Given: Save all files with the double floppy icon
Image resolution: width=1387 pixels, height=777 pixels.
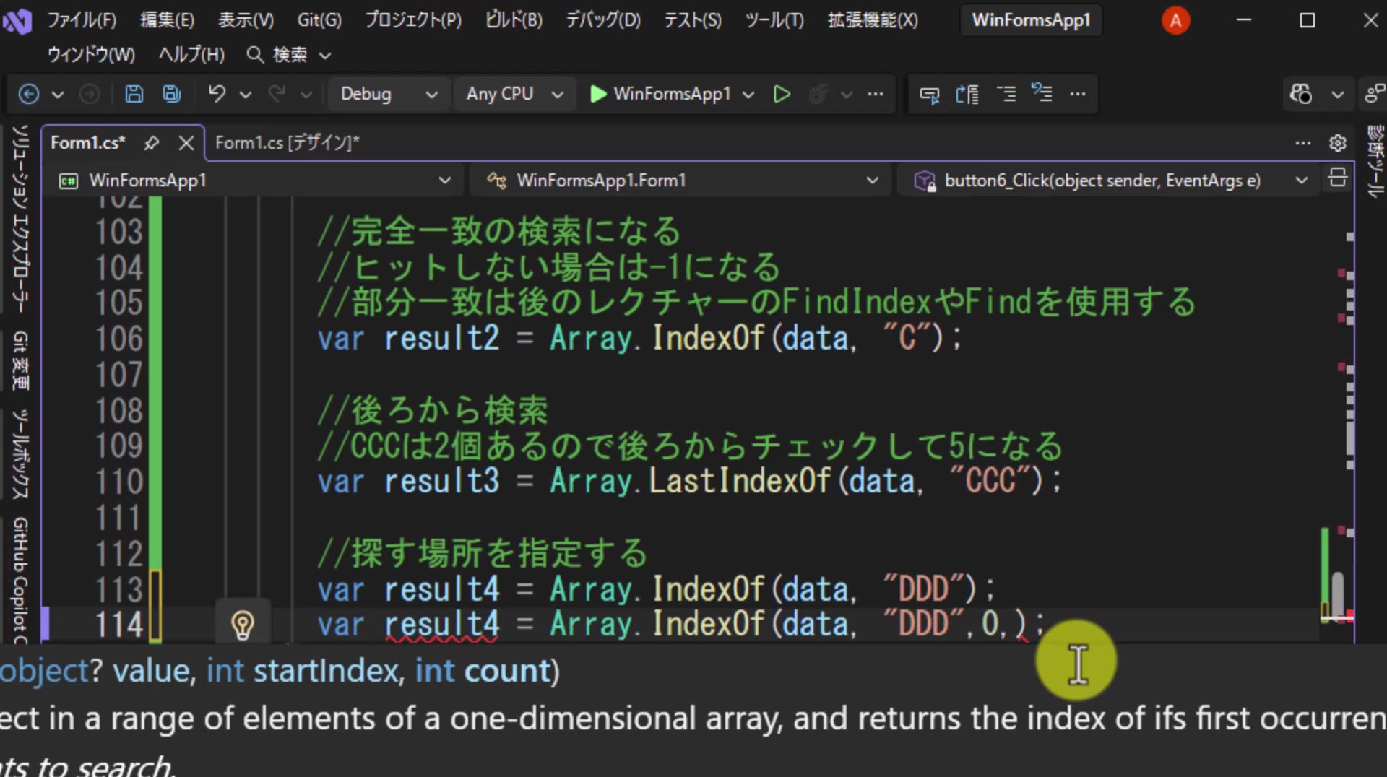Looking at the screenshot, I should coord(171,94).
